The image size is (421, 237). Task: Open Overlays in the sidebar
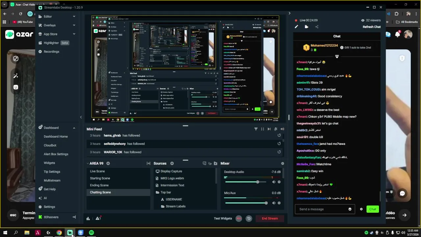pos(49,25)
